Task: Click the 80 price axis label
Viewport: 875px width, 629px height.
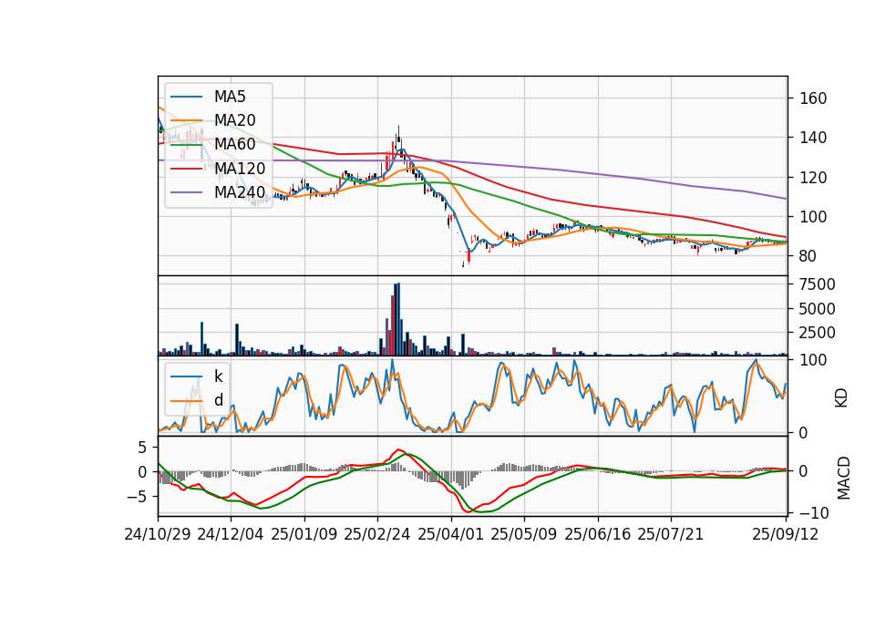Action: click(808, 257)
